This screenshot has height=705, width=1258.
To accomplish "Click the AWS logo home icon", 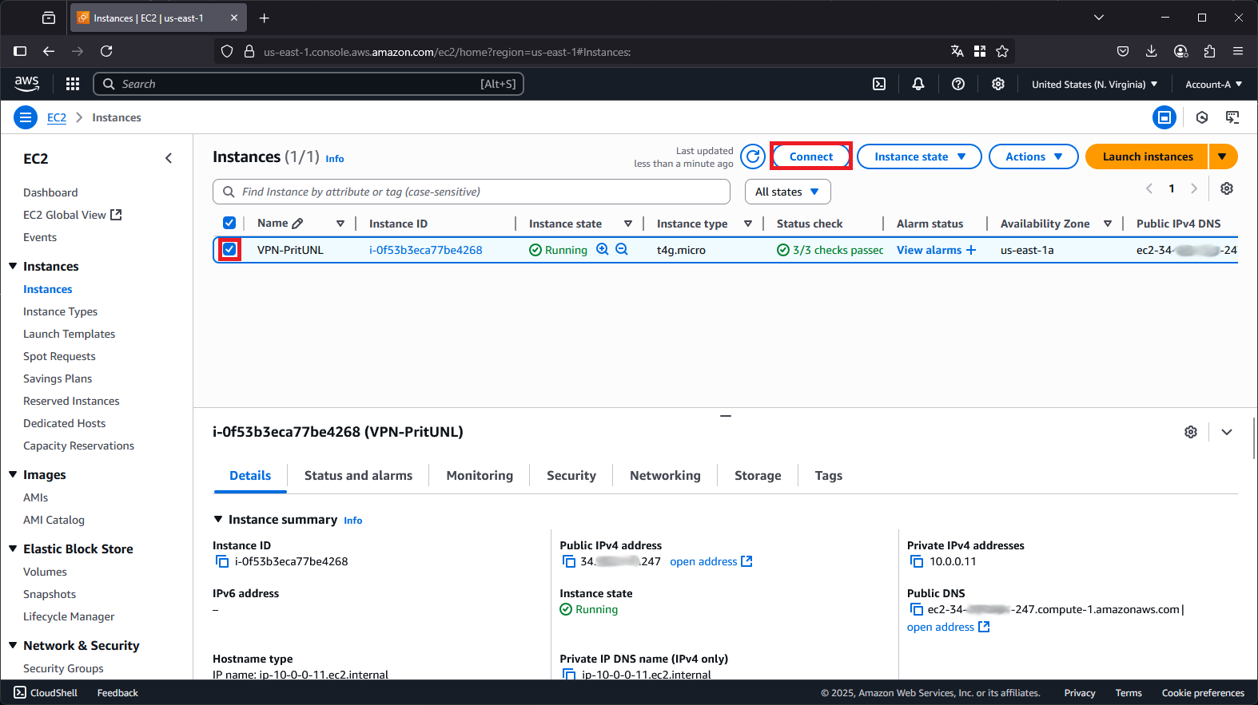I will [x=27, y=84].
